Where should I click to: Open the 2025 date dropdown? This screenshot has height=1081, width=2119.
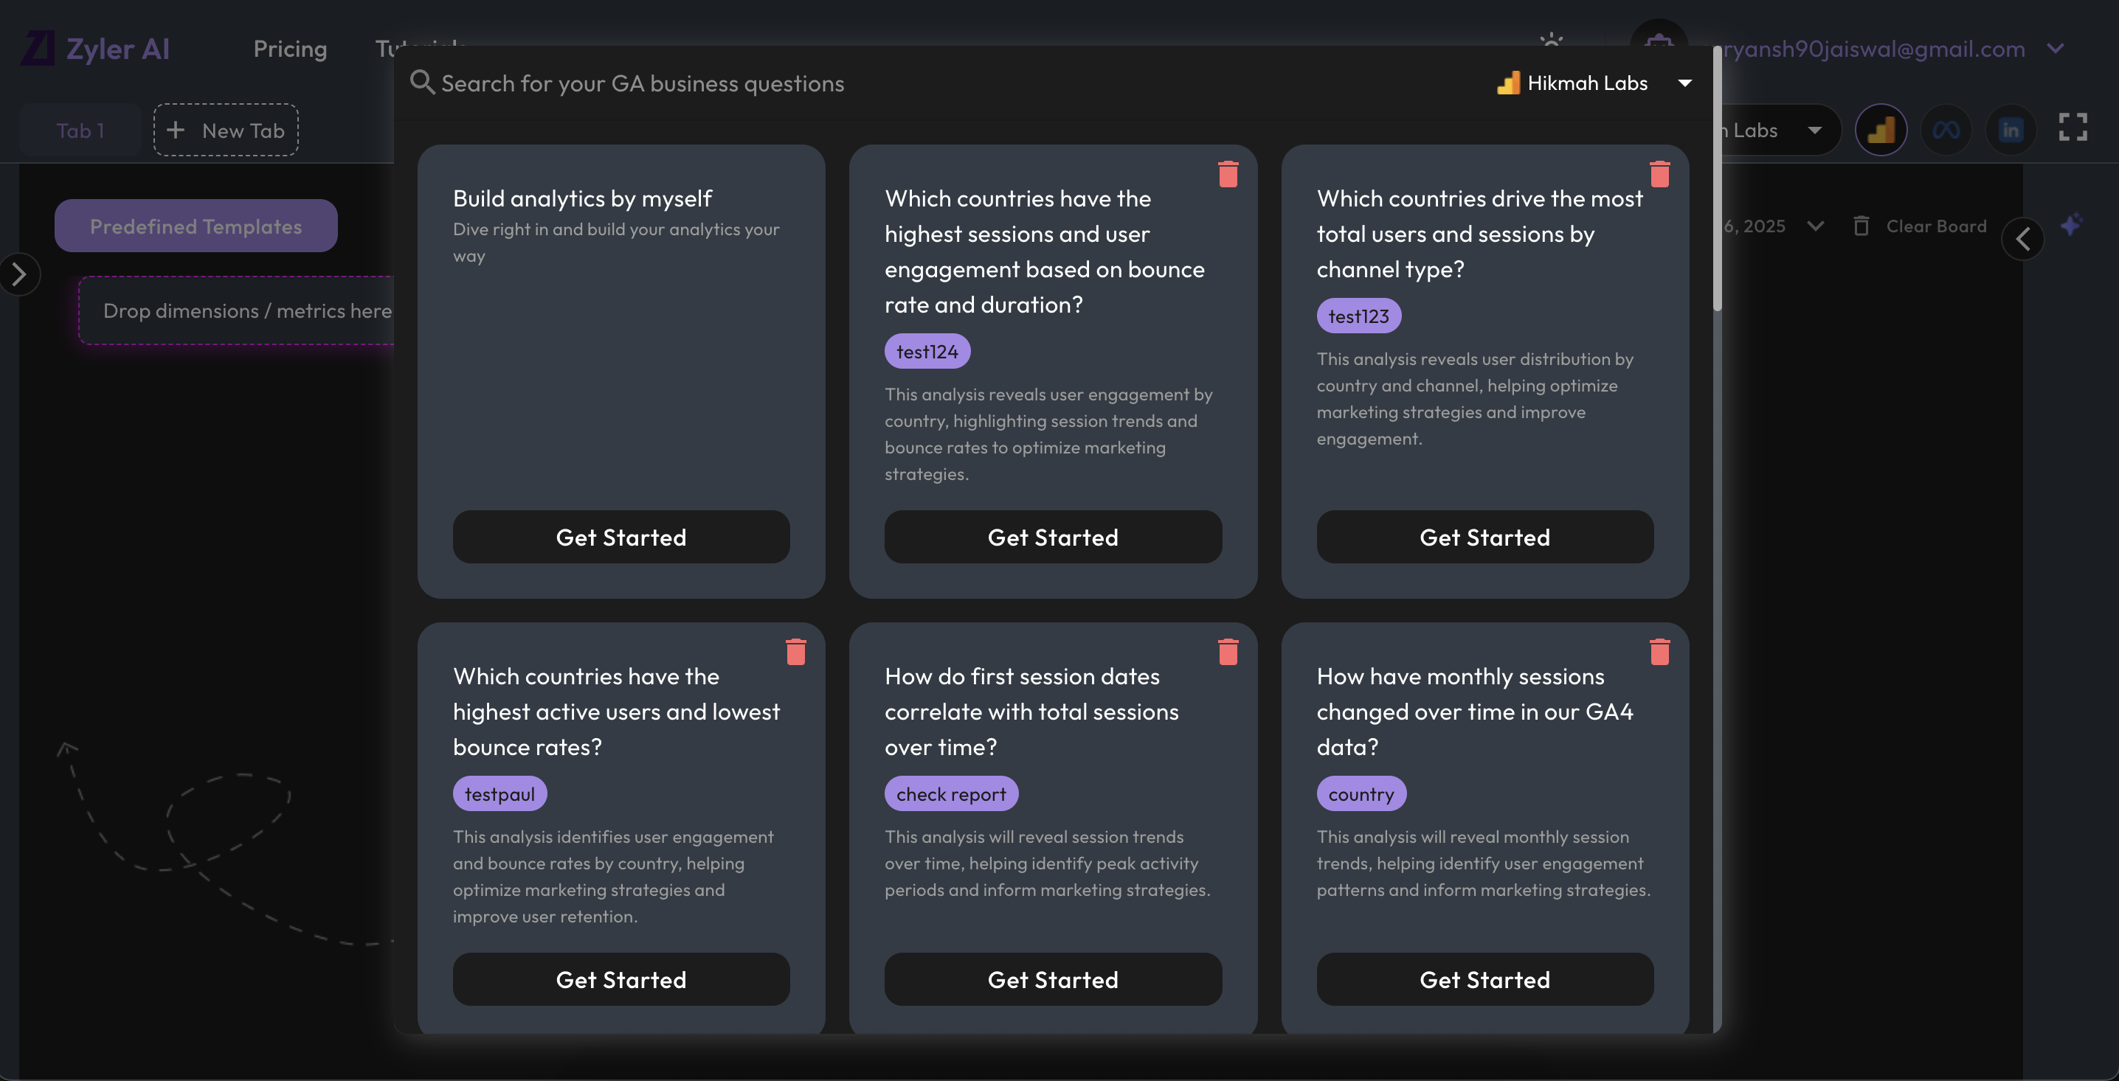click(x=1816, y=226)
